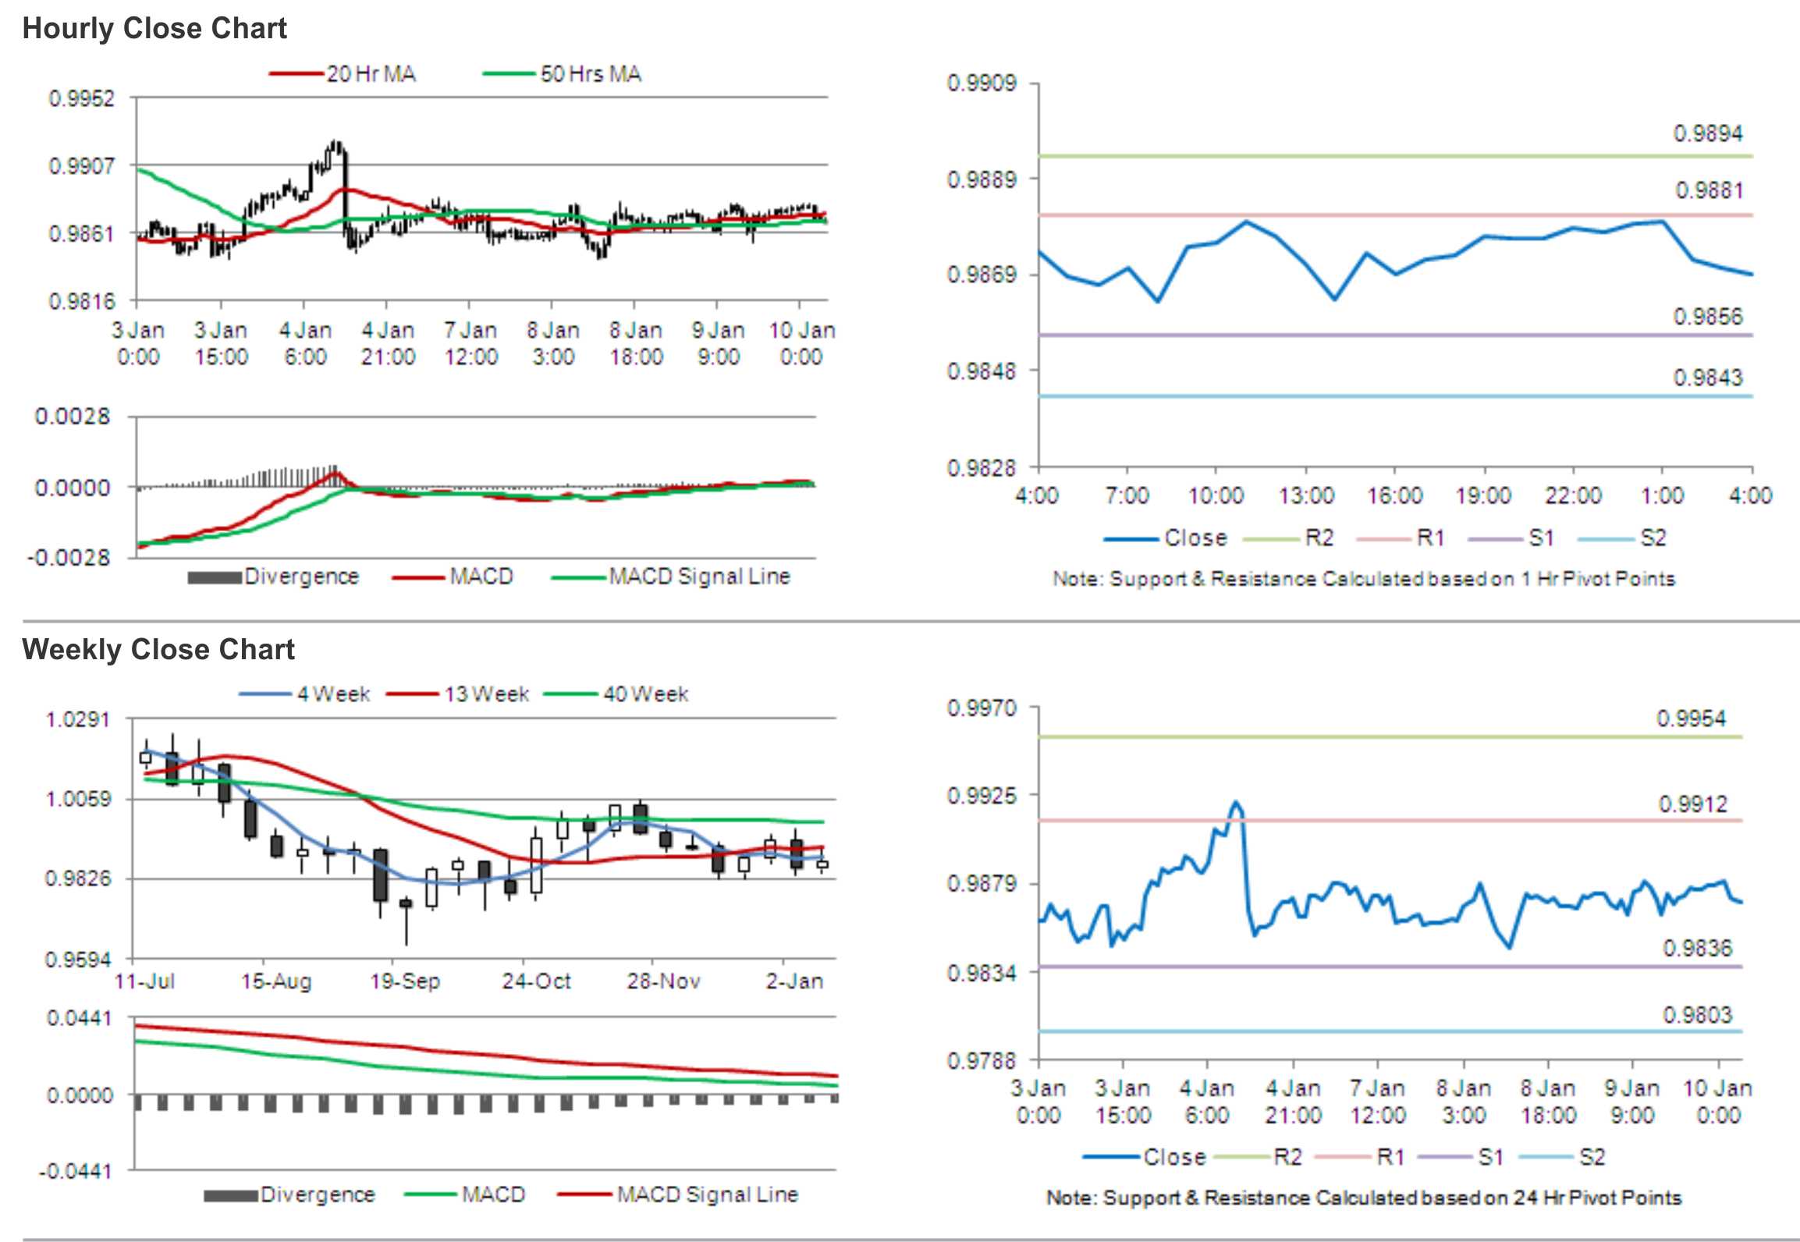Click the hourly chart 'MACD Signal Line' legend label
The image size is (1800, 1242).
(700, 577)
